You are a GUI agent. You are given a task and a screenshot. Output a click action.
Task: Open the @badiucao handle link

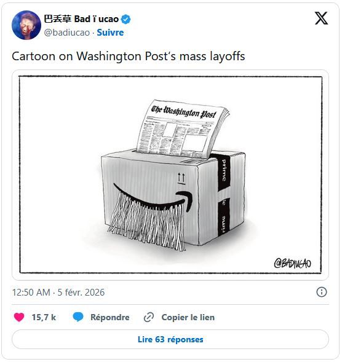point(67,33)
